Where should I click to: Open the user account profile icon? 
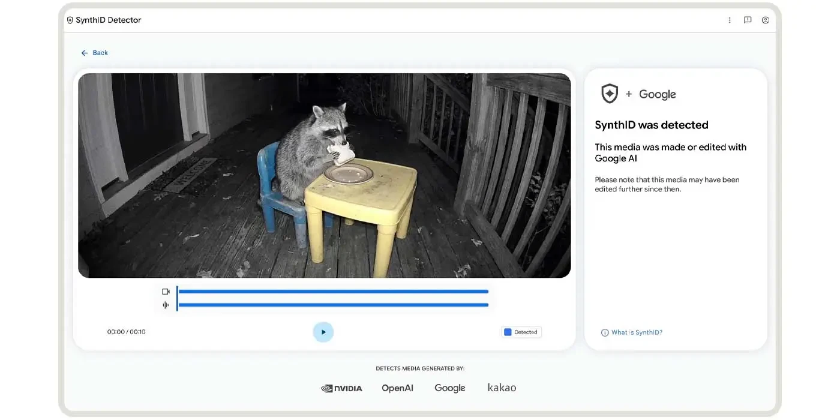766,20
